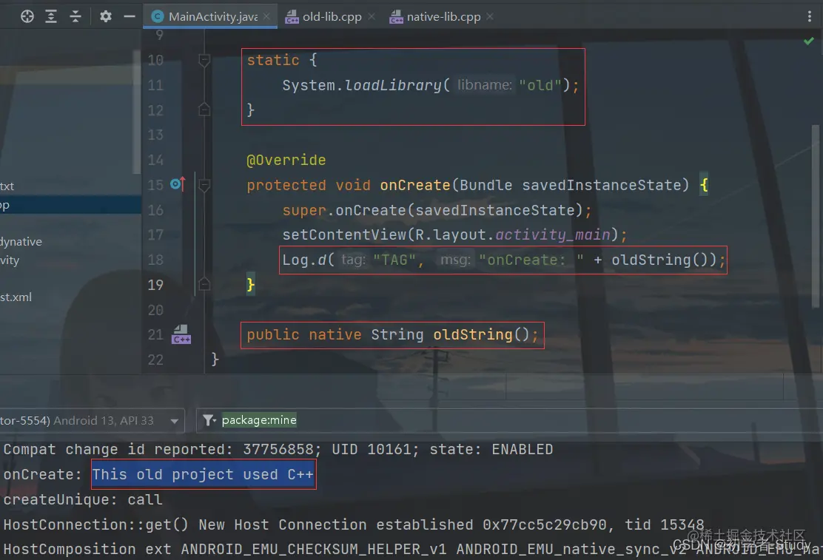Image resolution: width=823 pixels, height=560 pixels.
Task: Click the green inspection checkmark indicator
Action: 808,41
